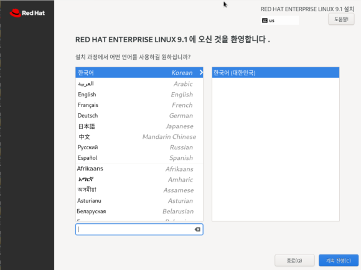The height and width of the screenshot is (270, 361).
Task: Click the 계속 진행(C) continue button
Action: 339,260
